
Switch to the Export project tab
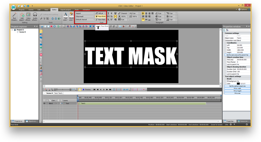pyautogui.click(x=66, y=10)
